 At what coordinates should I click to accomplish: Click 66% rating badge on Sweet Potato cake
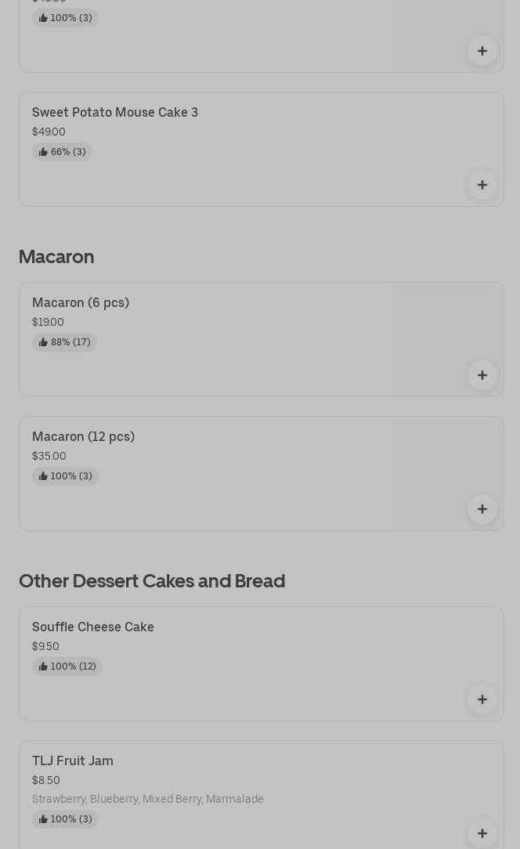click(x=62, y=152)
